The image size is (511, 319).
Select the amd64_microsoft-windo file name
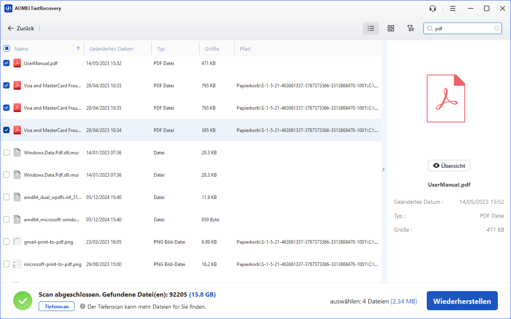click(x=52, y=219)
